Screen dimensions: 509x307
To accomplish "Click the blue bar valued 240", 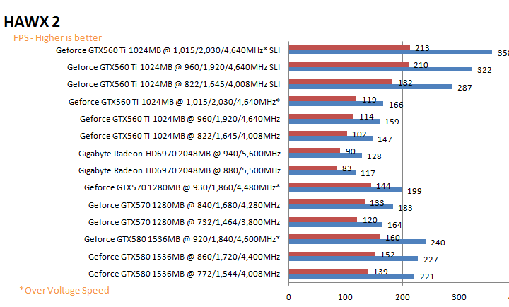I will pyautogui.click(x=357, y=241).
